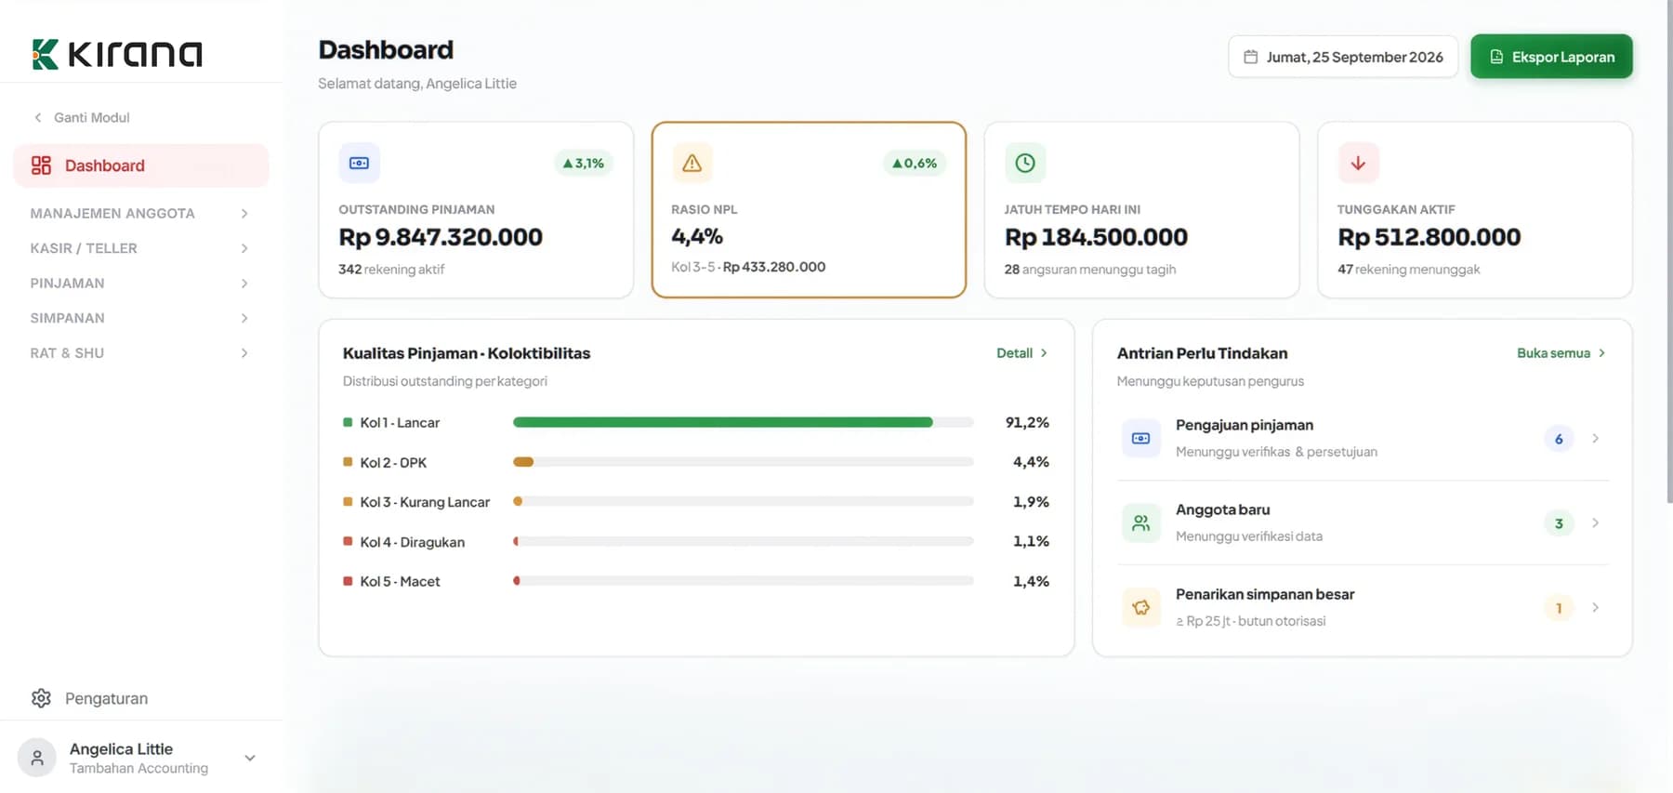Click the 0,6% change badge
Viewport: 1673px width, 793px height.
pyautogui.click(x=915, y=163)
